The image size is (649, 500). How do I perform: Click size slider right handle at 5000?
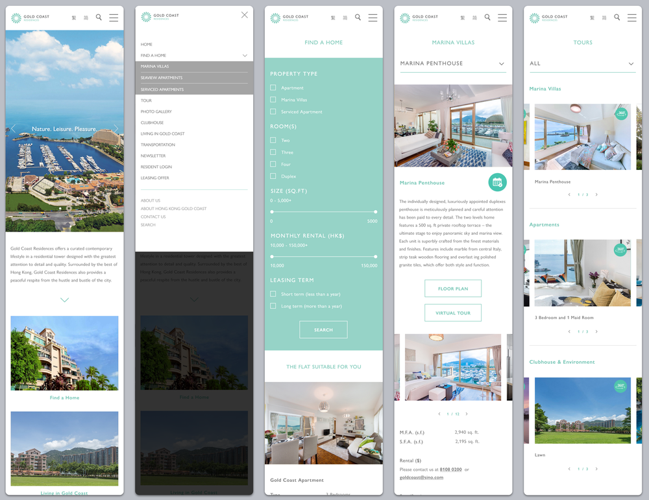[375, 212]
